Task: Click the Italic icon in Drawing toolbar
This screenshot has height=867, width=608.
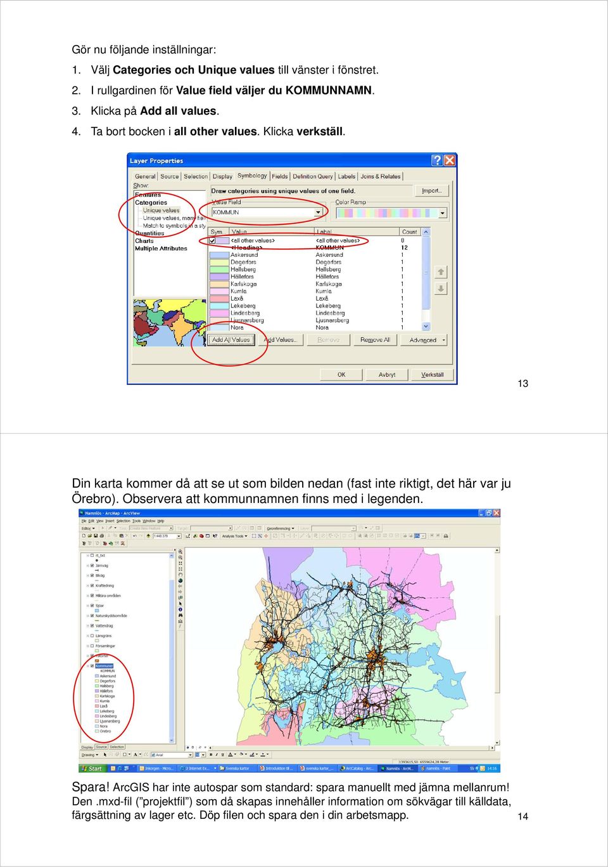Action: click(x=216, y=755)
